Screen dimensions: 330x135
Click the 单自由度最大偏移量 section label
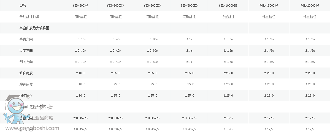34,28
